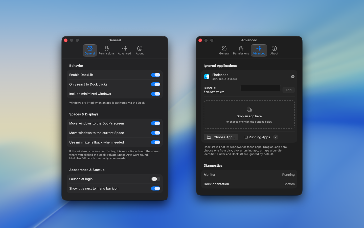Toggle Show title next to menu bar icon
Screen dimensions: 364x228
point(156,188)
